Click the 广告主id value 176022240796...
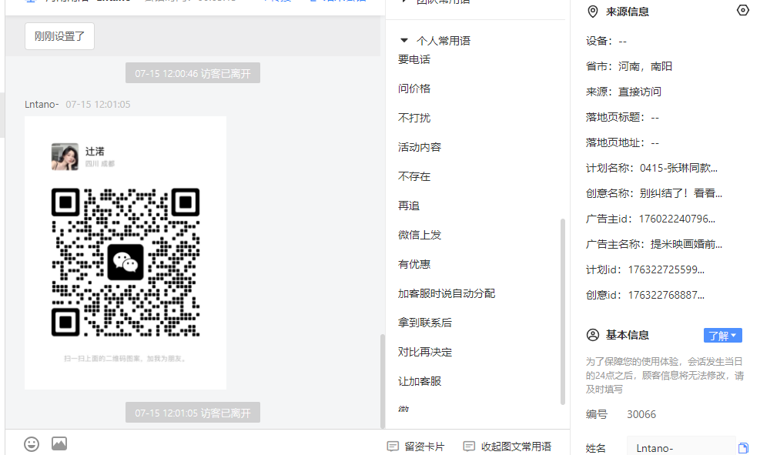 tap(677, 219)
